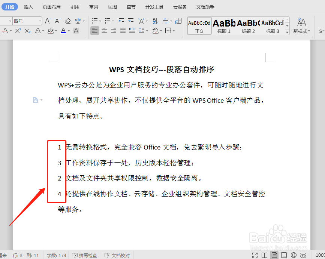Open the 页面布局 Page Layout tab

(52, 7)
